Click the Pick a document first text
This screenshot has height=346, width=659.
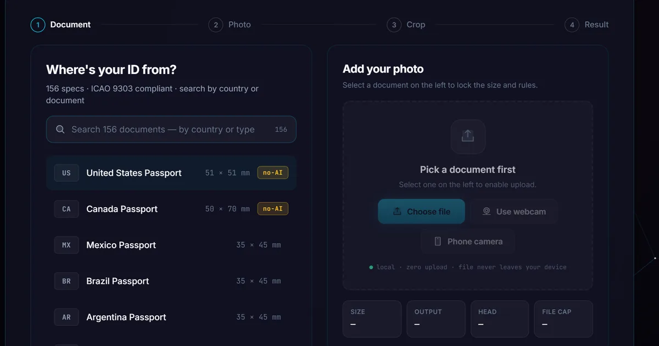[468, 170]
